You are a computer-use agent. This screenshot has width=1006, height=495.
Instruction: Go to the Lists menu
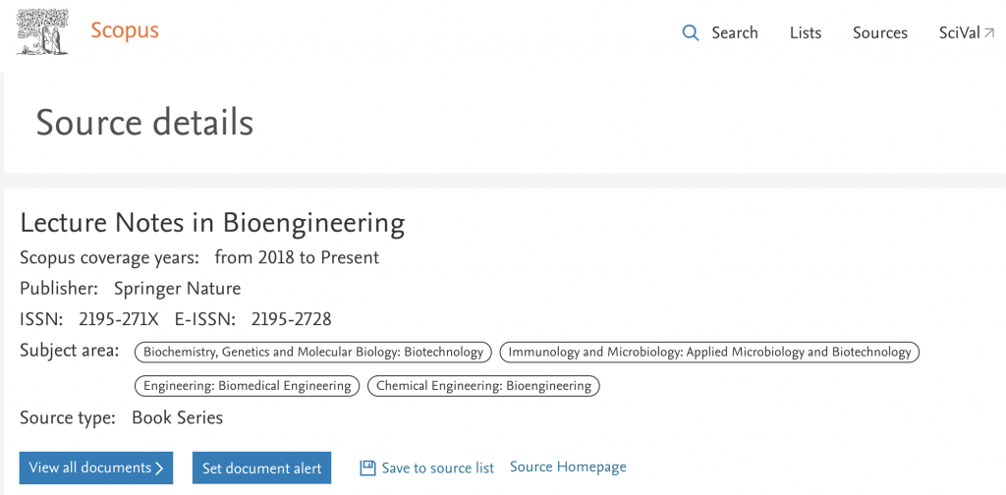coord(805,33)
